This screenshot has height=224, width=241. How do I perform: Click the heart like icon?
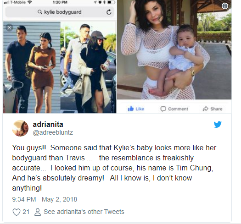(x=16, y=212)
